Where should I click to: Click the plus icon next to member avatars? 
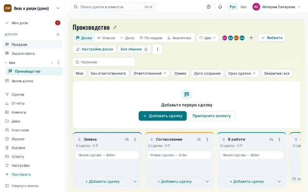pyautogui.click(x=251, y=38)
